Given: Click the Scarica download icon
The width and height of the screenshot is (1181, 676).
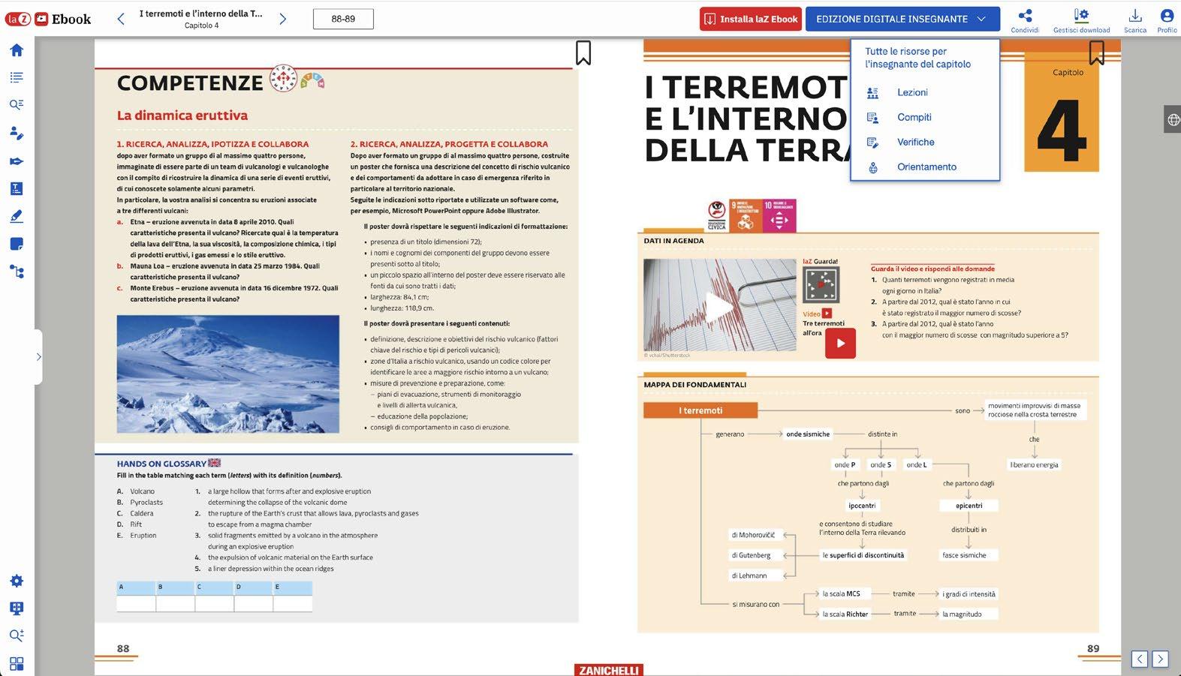Looking at the screenshot, I should pyautogui.click(x=1135, y=20).
